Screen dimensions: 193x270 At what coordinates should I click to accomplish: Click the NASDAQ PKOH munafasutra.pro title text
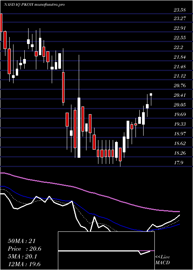34,5
